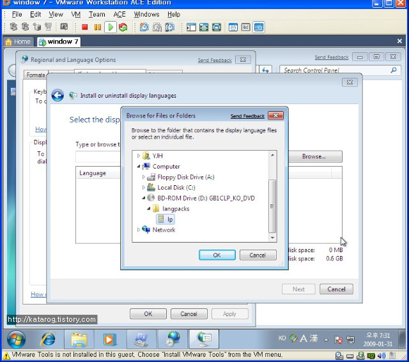Click the folder tree scrollbar down arrow

pos(272,238)
